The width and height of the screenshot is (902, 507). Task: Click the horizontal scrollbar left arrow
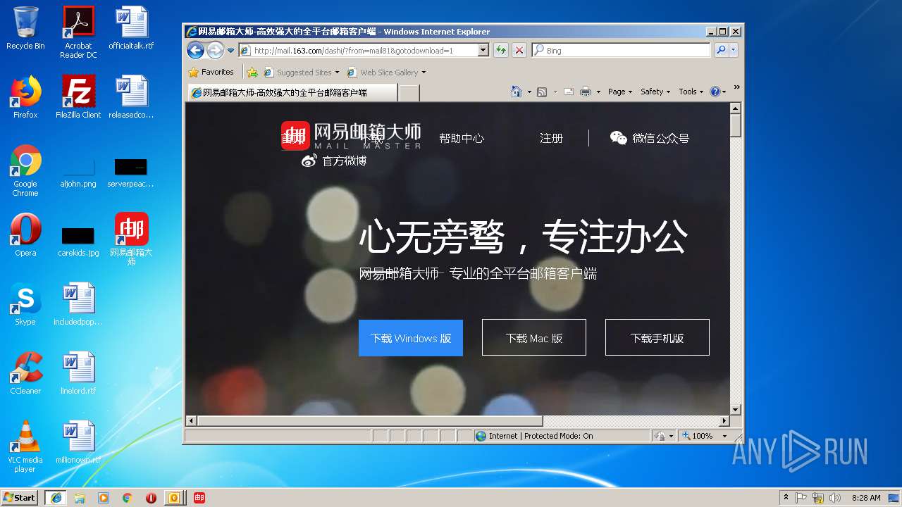(191, 420)
